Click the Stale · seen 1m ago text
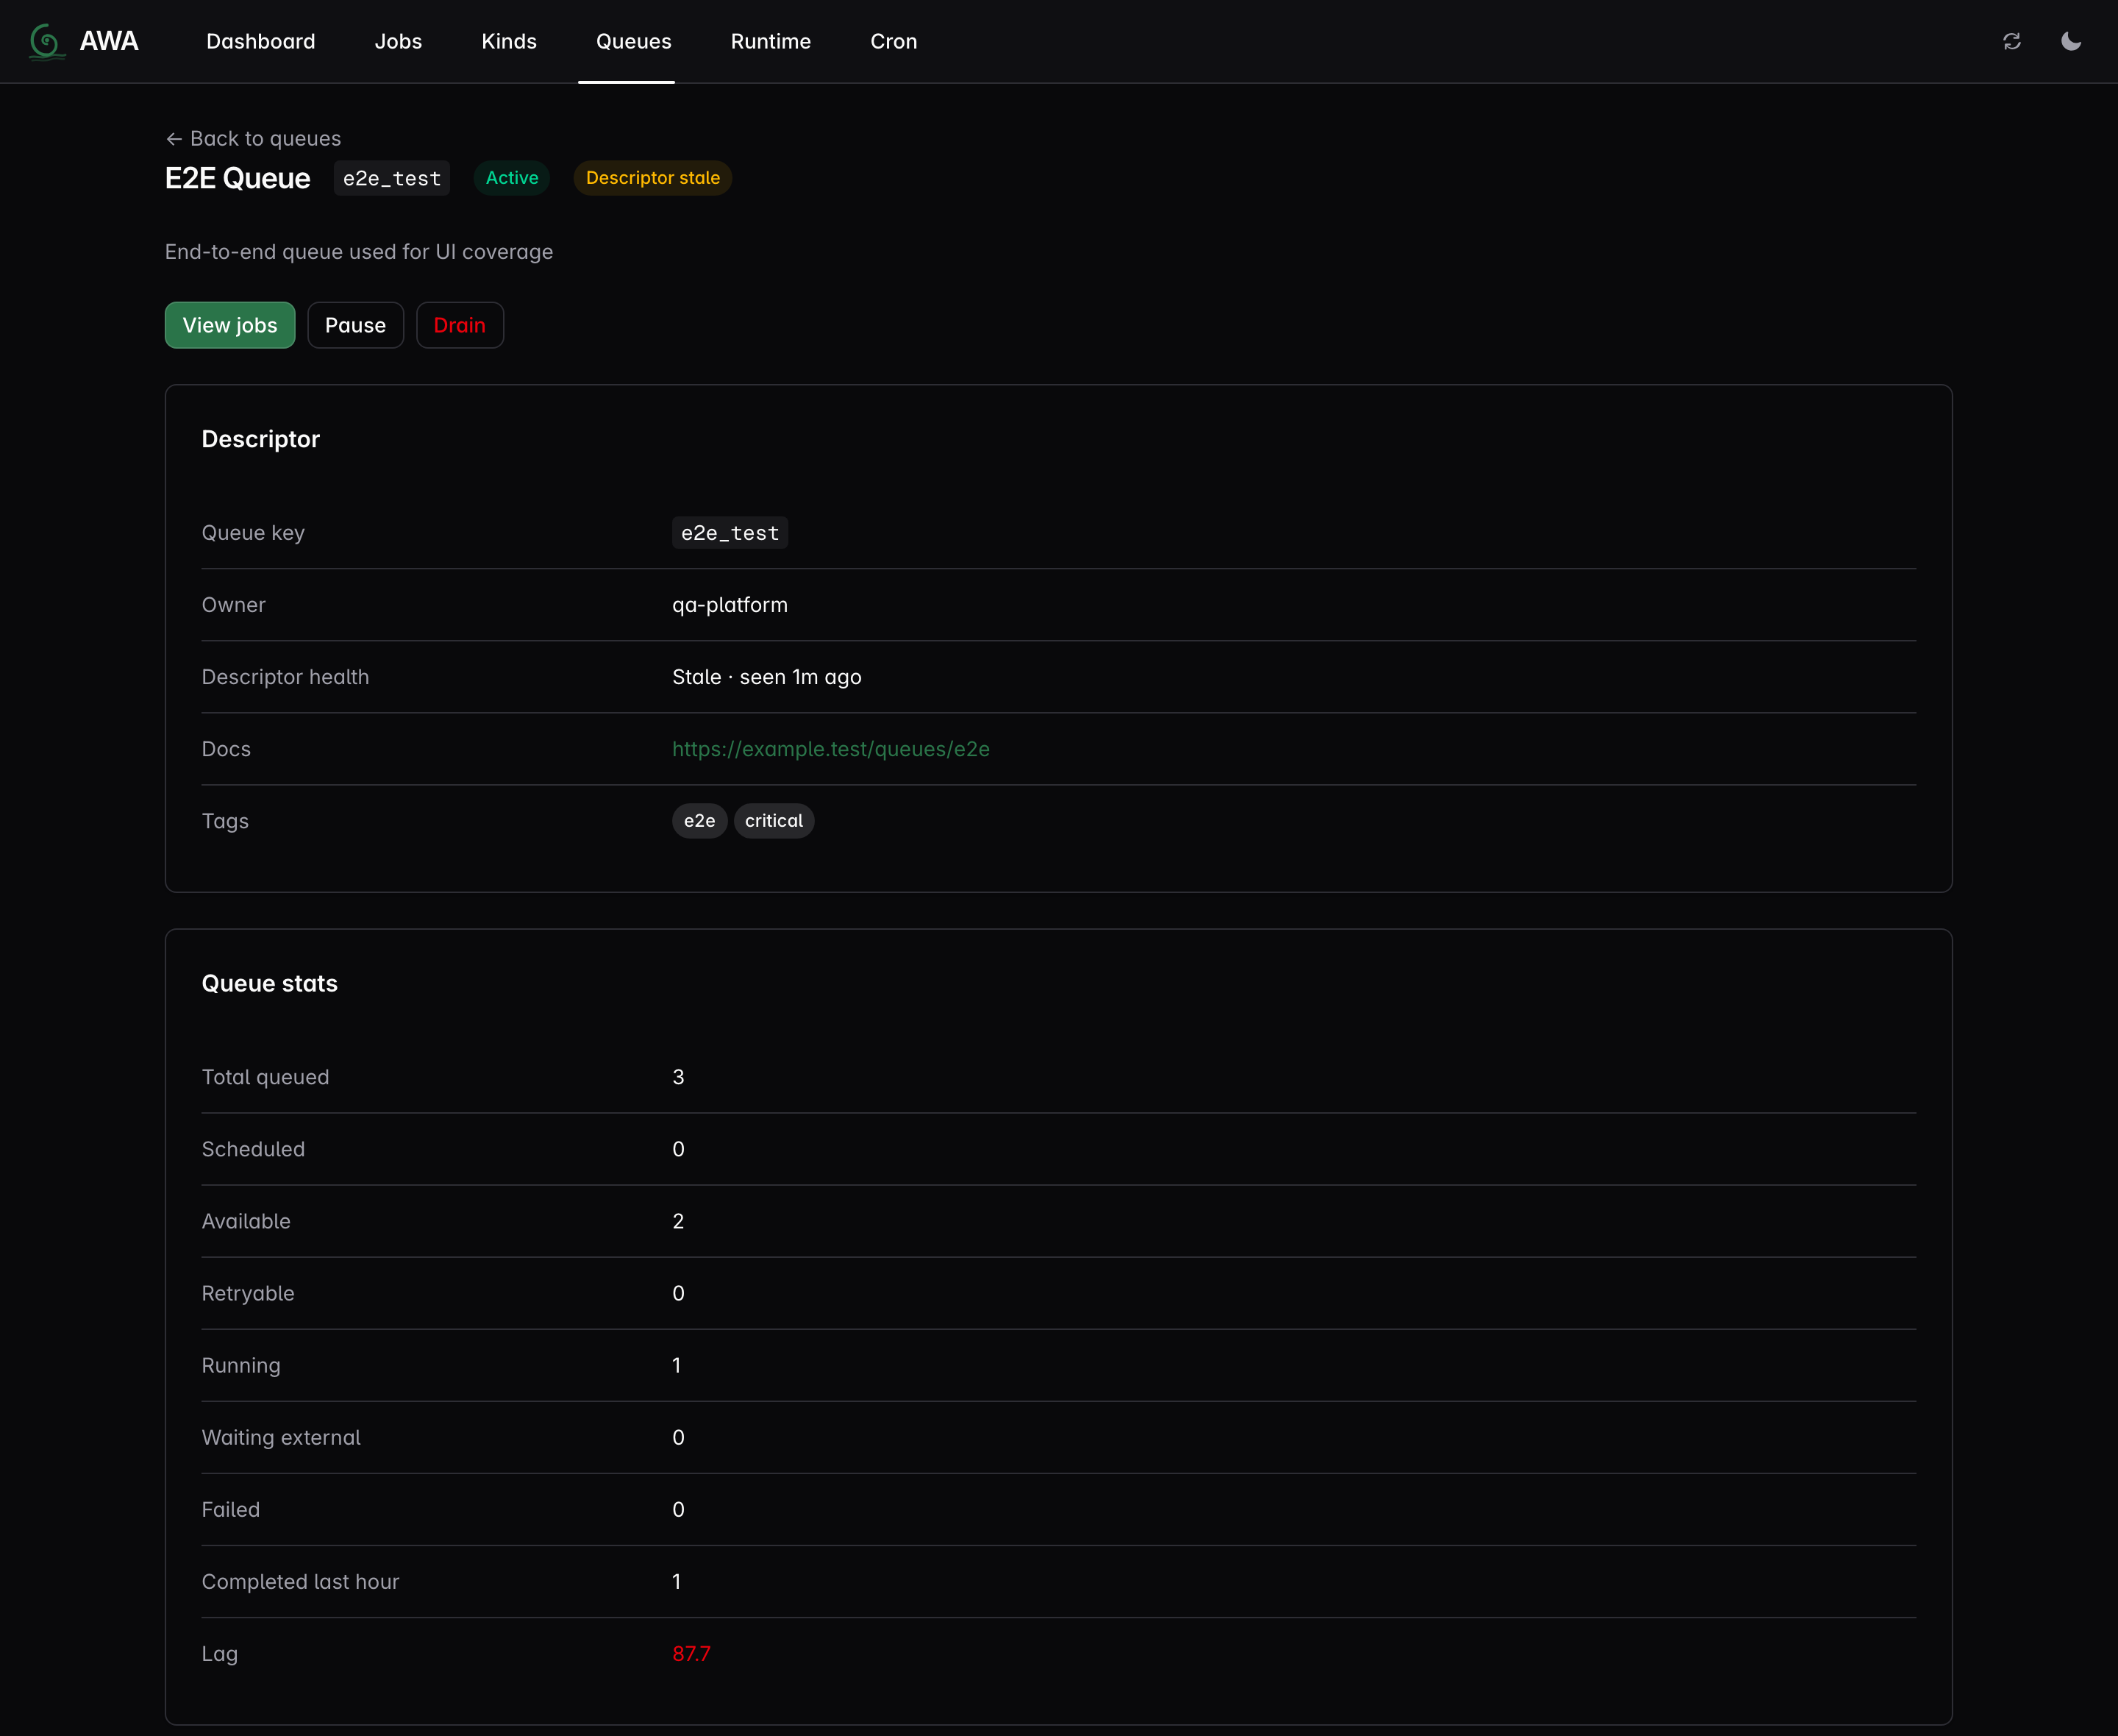The height and width of the screenshot is (1736, 2118). pyautogui.click(x=766, y=677)
